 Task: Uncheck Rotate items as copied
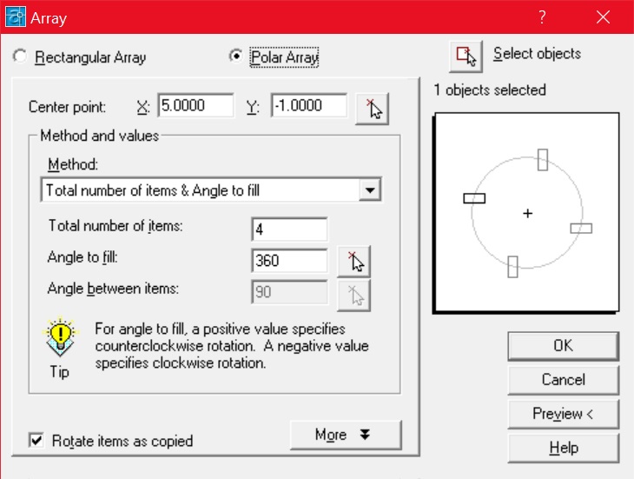pyautogui.click(x=36, y=440)
